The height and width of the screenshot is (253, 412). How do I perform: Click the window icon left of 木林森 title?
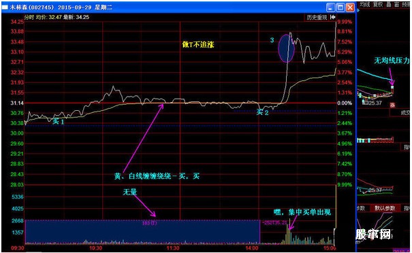(5, 7)
